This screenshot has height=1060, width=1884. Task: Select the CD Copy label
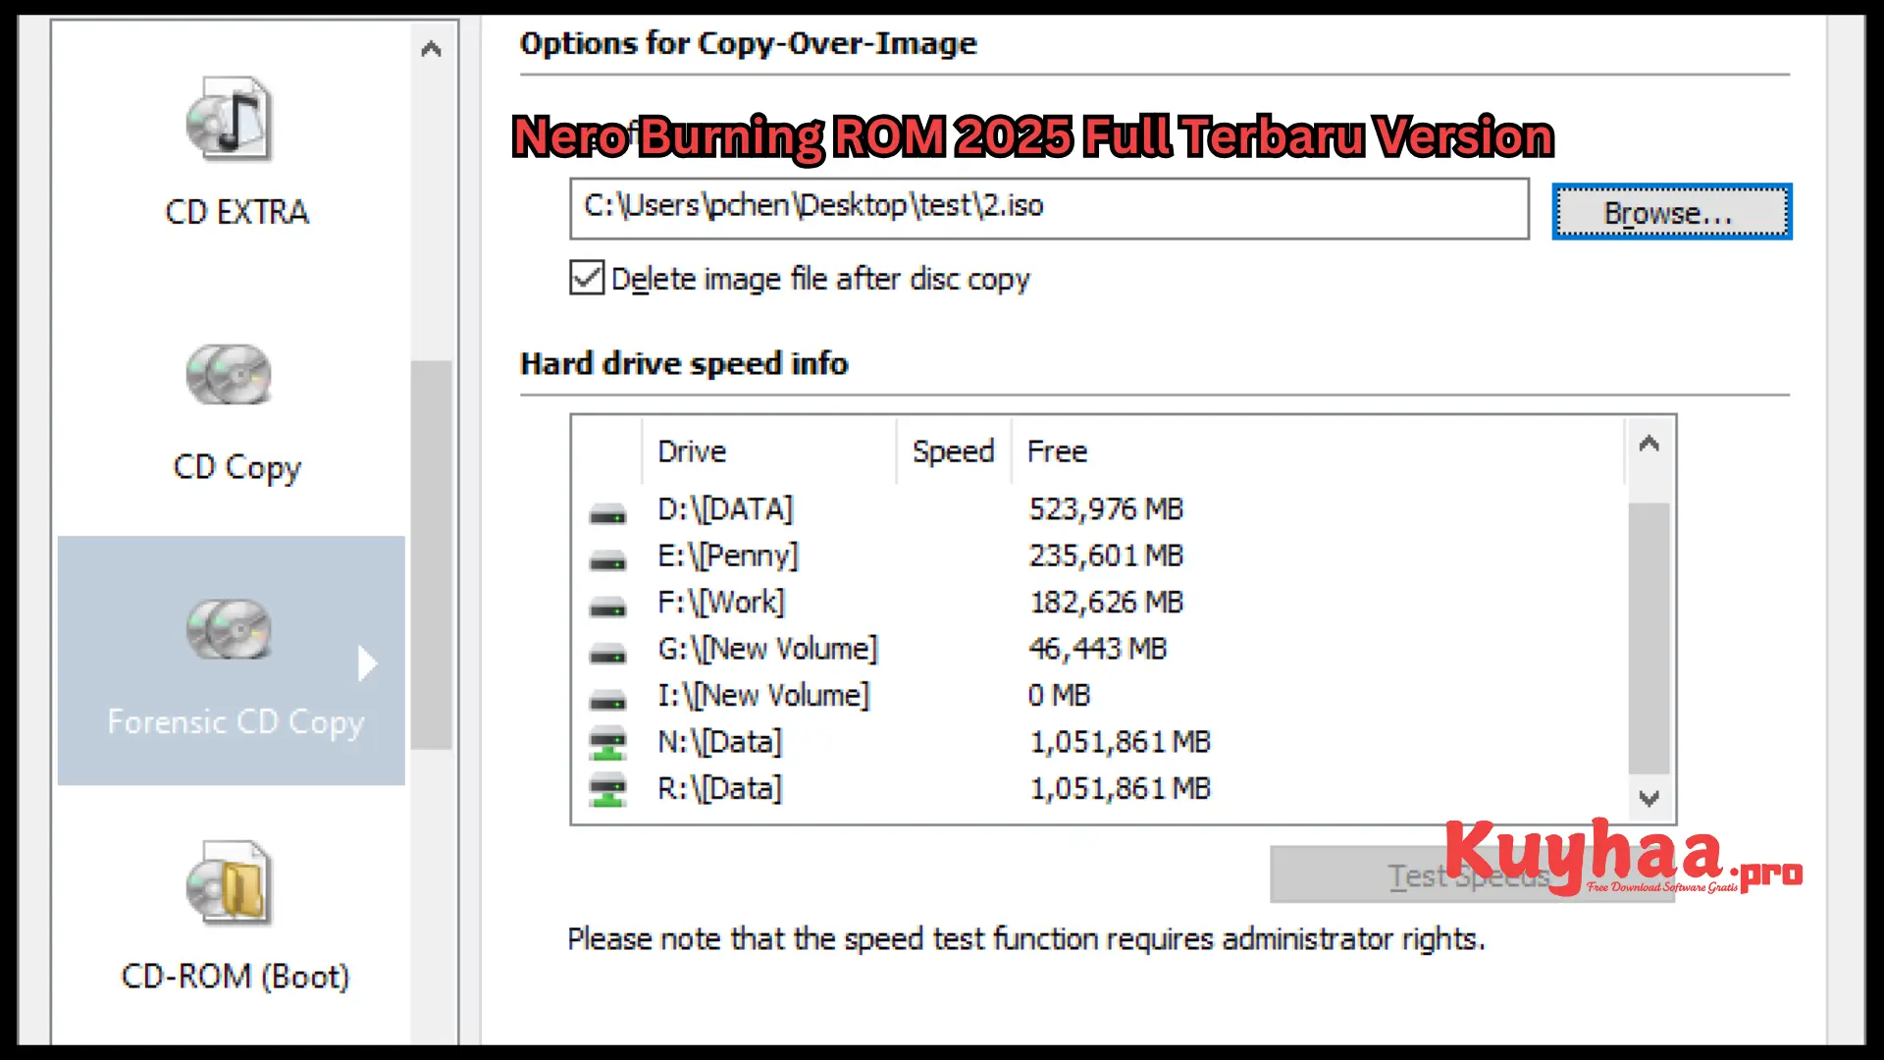[x=236, y=467]
